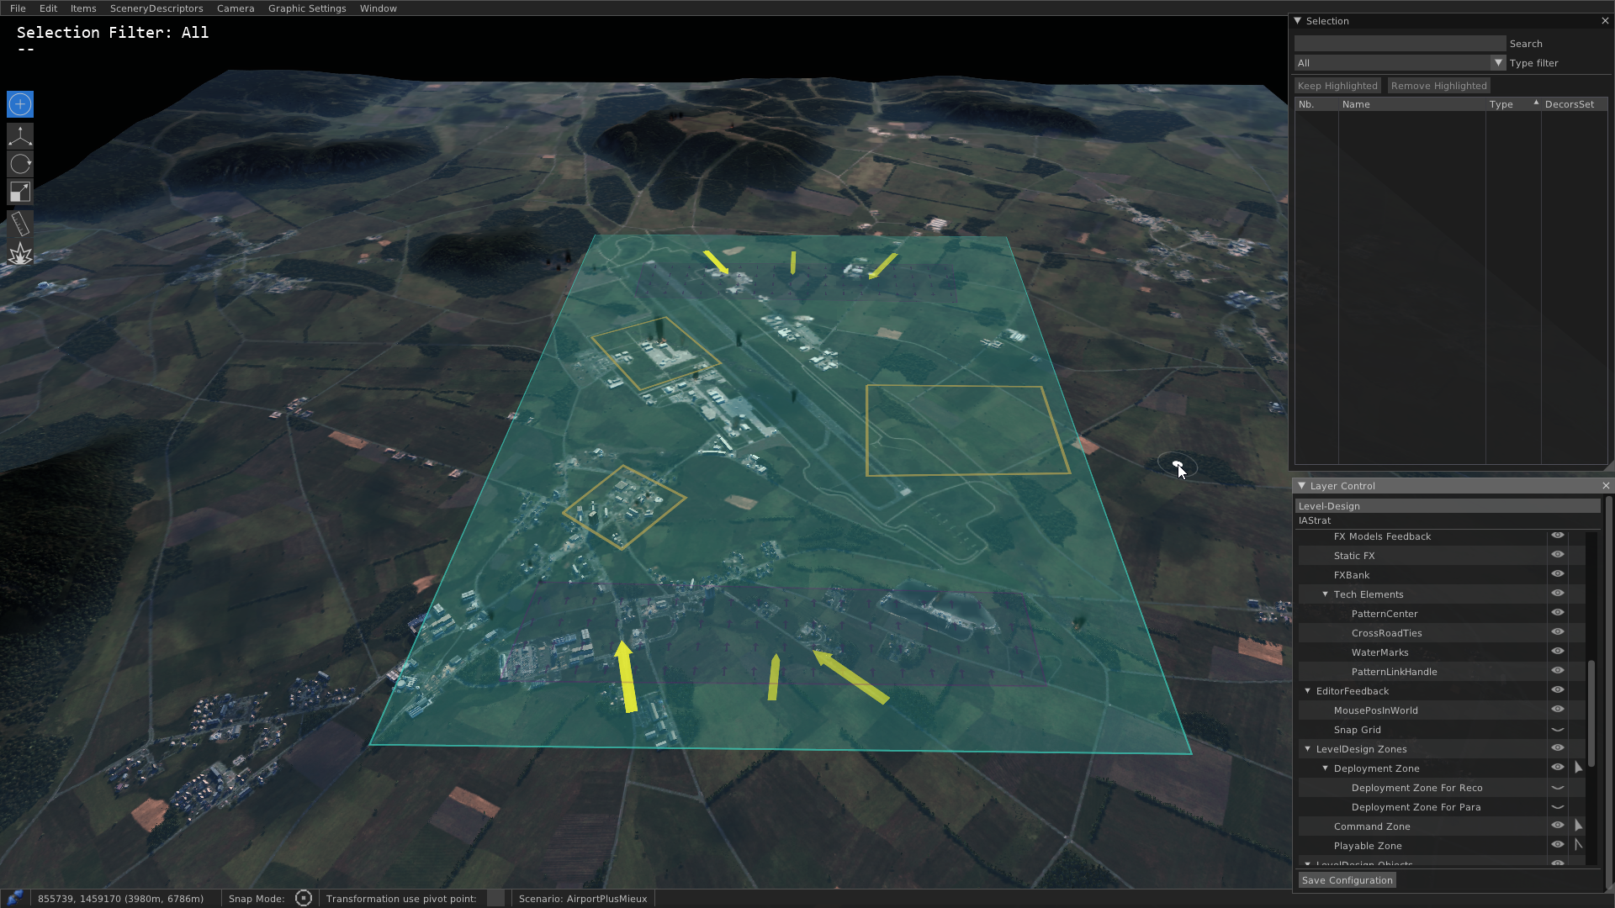Open the Type filter dropdown
This screenshot has height=908, width=1615.
[x=1498, y=62]
